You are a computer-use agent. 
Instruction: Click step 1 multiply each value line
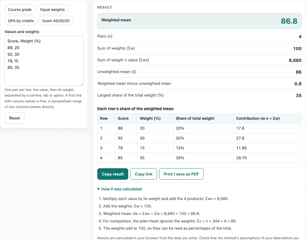pos(166,199)
